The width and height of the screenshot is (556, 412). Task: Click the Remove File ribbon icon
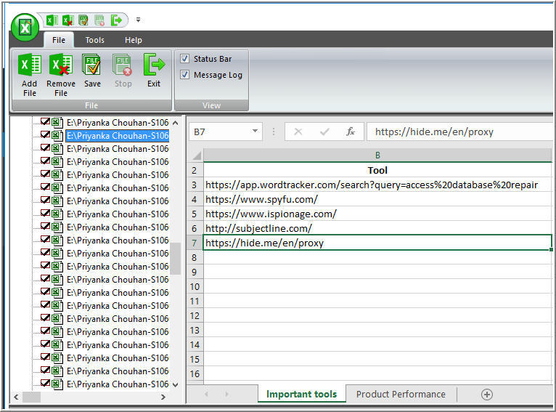[x=61, y=76]
